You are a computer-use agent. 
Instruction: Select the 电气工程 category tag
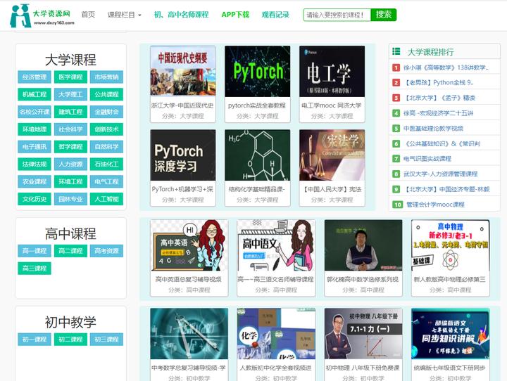coord(106,181)
